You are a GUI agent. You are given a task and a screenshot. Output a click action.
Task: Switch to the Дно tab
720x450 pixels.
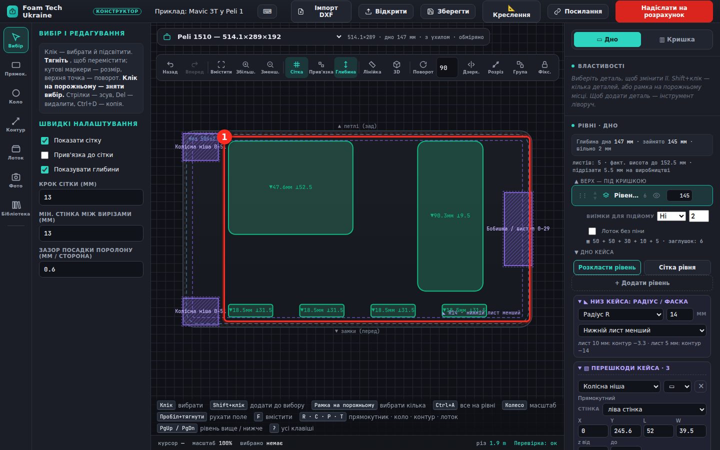click(x=607, y=39)
